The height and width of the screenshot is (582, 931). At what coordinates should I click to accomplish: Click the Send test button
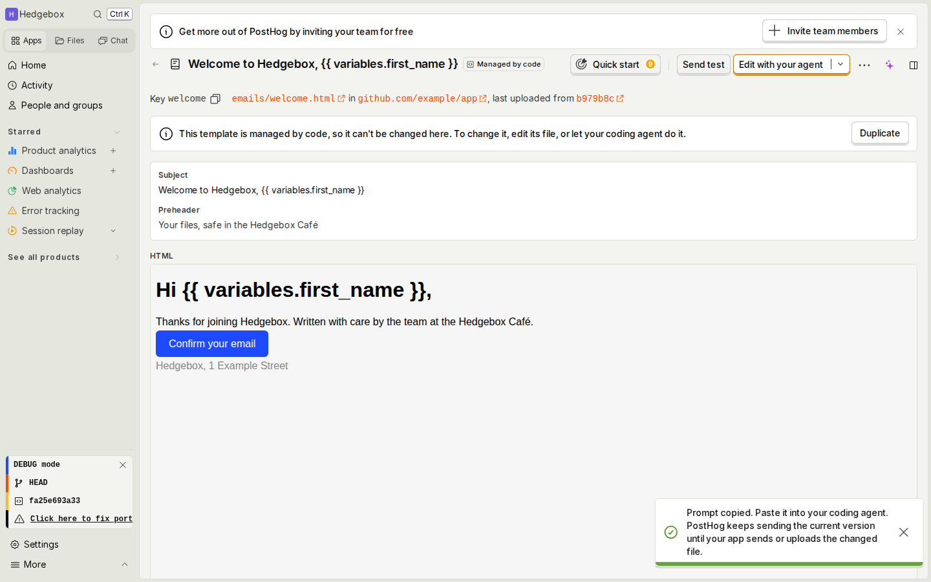pyautogui.click(x=703, y=65)
